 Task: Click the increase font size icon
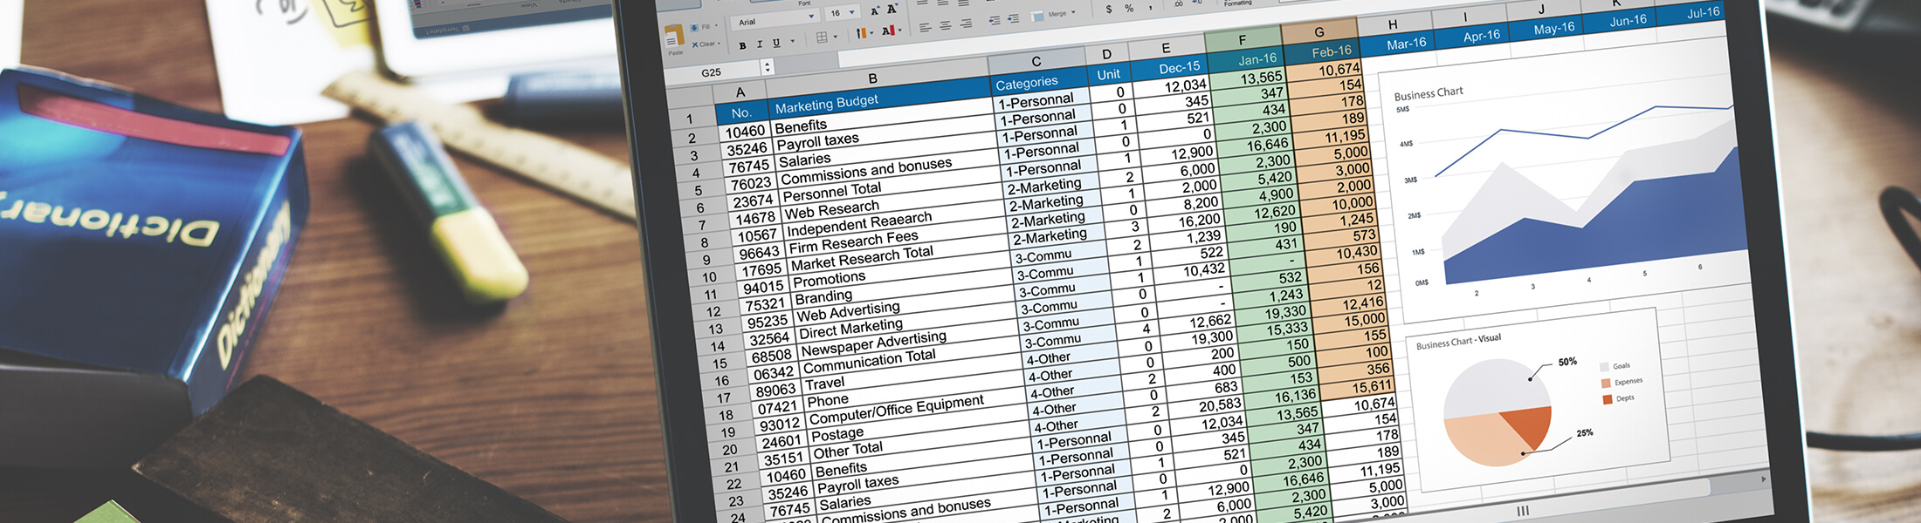coord(875,10)
